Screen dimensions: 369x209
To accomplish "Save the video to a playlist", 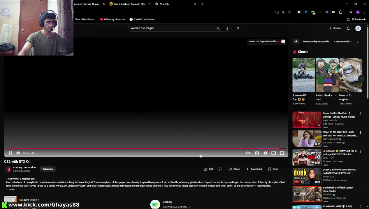I will coord(273,169).
